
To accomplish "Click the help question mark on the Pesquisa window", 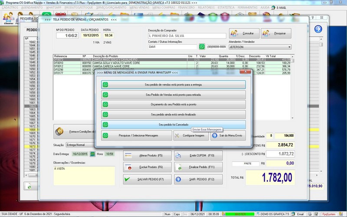I will 313,17.
